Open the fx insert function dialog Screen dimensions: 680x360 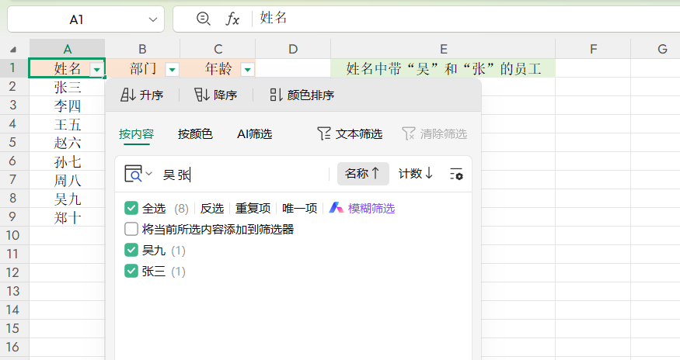pyautogui.click(x=232, y=19)
